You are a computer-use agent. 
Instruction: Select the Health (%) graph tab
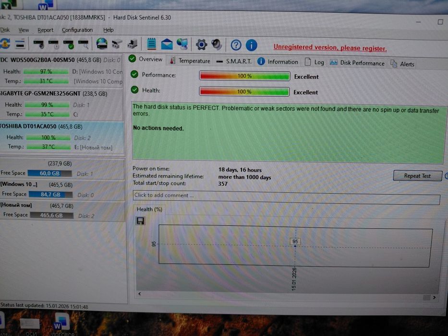coord(149,209)
